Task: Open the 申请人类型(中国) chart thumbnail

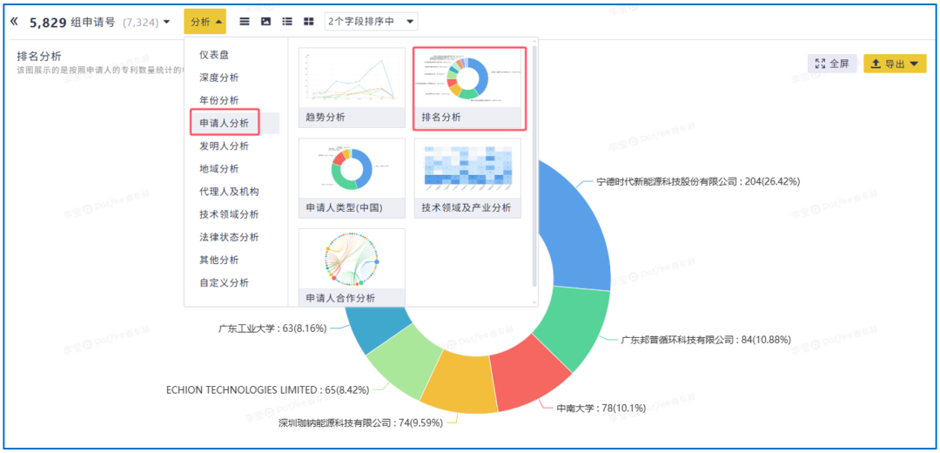Action: pos(352,179)
